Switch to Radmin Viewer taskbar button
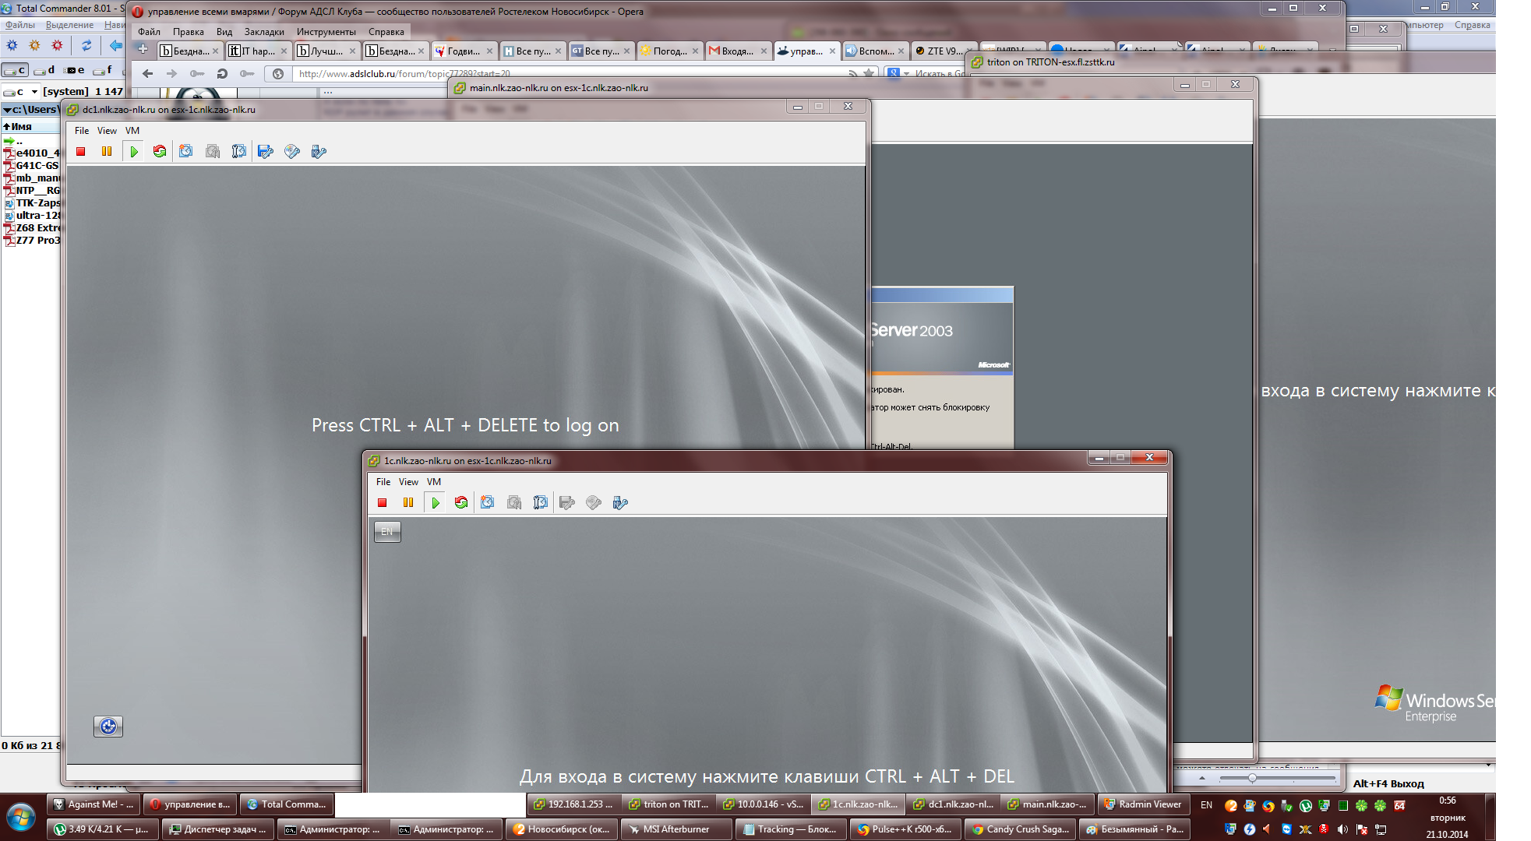The height and width of the screenshot is (841, 1531). click(x=1142, y=804)
